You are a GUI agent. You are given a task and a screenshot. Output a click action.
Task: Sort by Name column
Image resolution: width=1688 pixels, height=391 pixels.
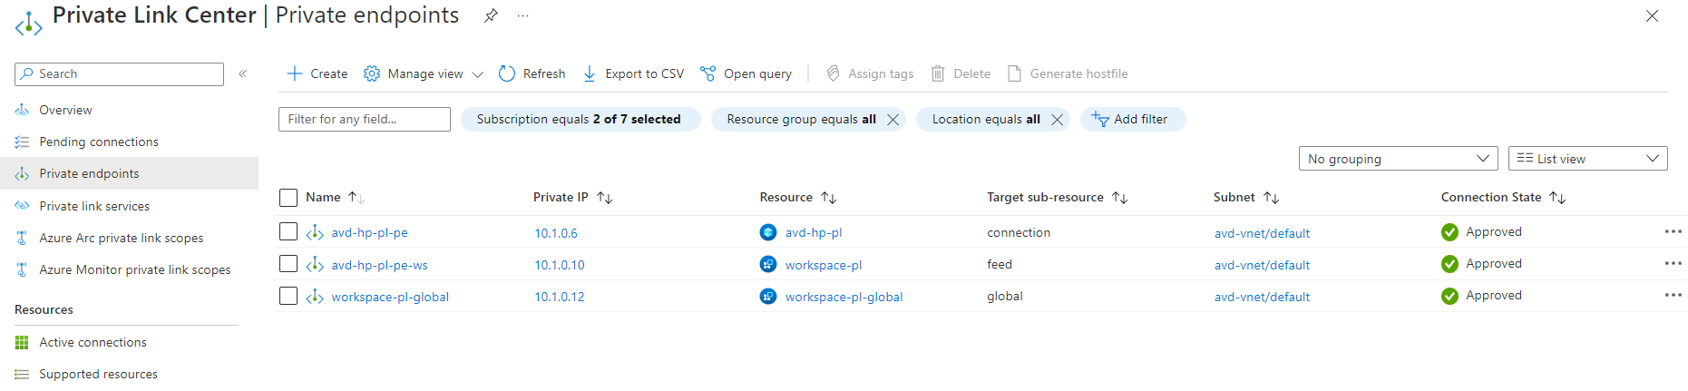click(335, 197)
